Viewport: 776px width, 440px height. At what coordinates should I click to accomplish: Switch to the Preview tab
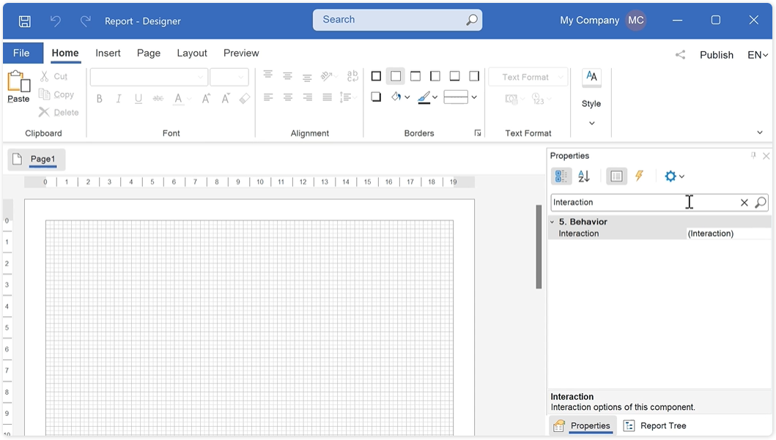pyautogui.click(x=241, y=53)
